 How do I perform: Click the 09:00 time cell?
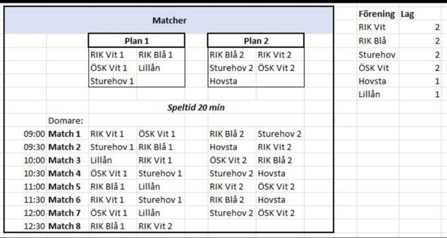click(x=34, y=134)
